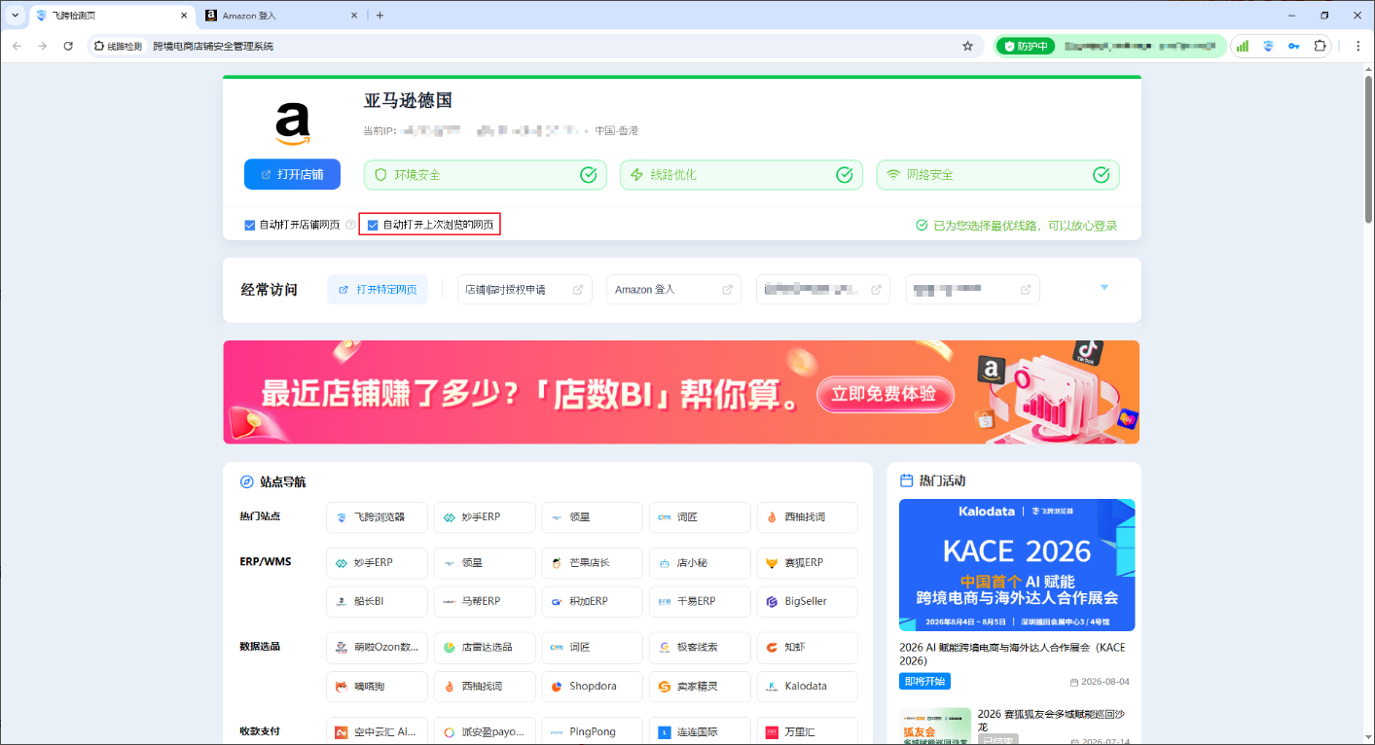This screenshot has height=745, width=1375.
Task: Open 赛狐ERP site shortcut
Action: coord(808,563)
